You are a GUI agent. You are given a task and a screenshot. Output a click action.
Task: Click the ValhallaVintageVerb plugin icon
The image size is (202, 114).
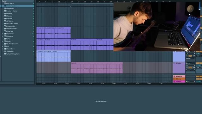5,54
